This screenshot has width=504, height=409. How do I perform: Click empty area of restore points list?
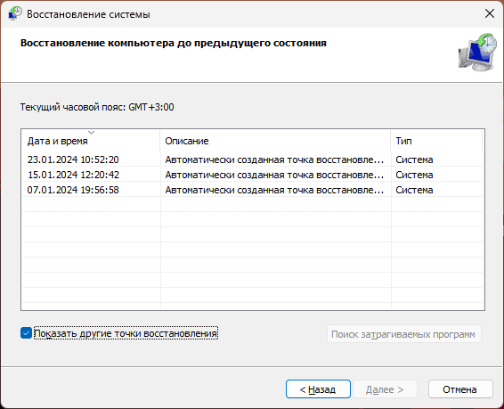pyautogui.click(x=252, y=252)
